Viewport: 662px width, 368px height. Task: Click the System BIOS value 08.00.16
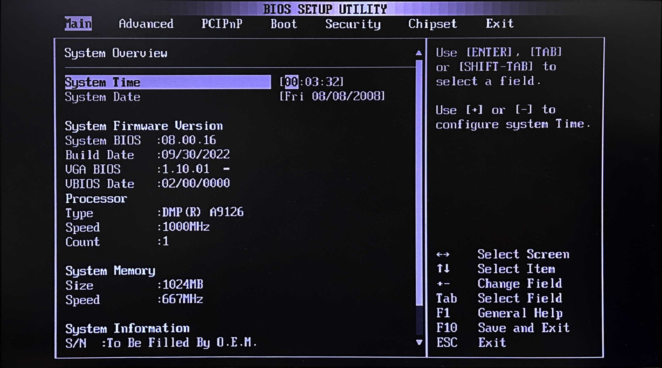[x=189, y=140]
